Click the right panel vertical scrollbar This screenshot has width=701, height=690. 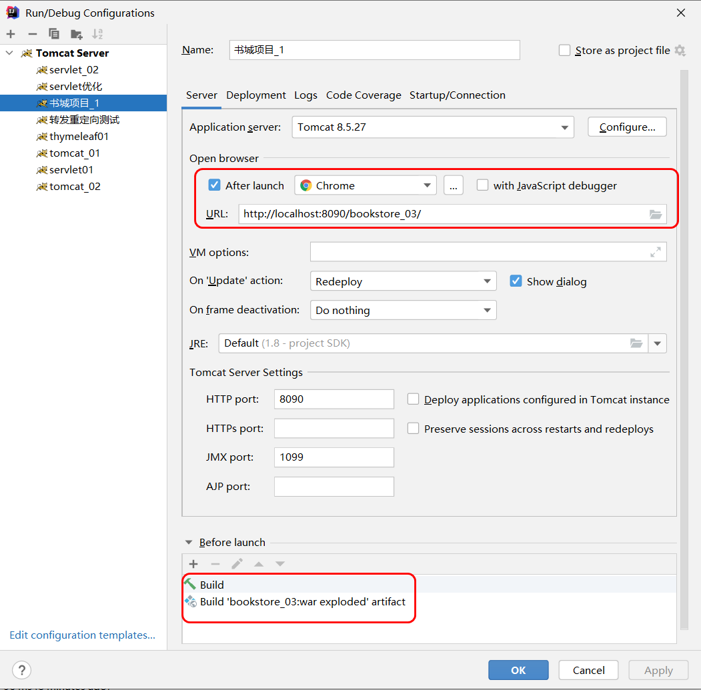[684, 349]
